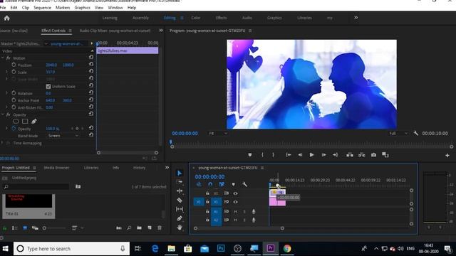
Task: Open the Button Editor plus icon
Action: point(447,156)
